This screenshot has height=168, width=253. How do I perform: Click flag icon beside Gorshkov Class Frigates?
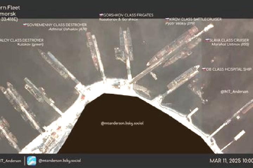pyautogui.click(x=101, y=15)
